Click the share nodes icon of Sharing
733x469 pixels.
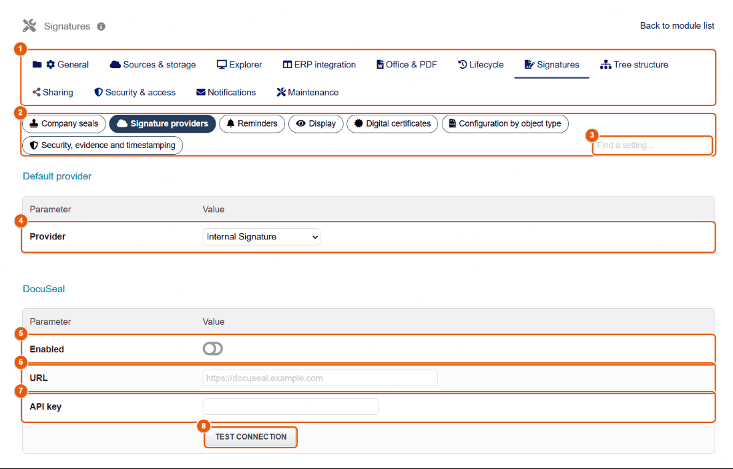tap(37, 92)
